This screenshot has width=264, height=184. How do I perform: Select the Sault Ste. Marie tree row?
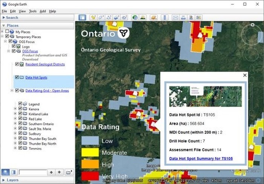40,129
